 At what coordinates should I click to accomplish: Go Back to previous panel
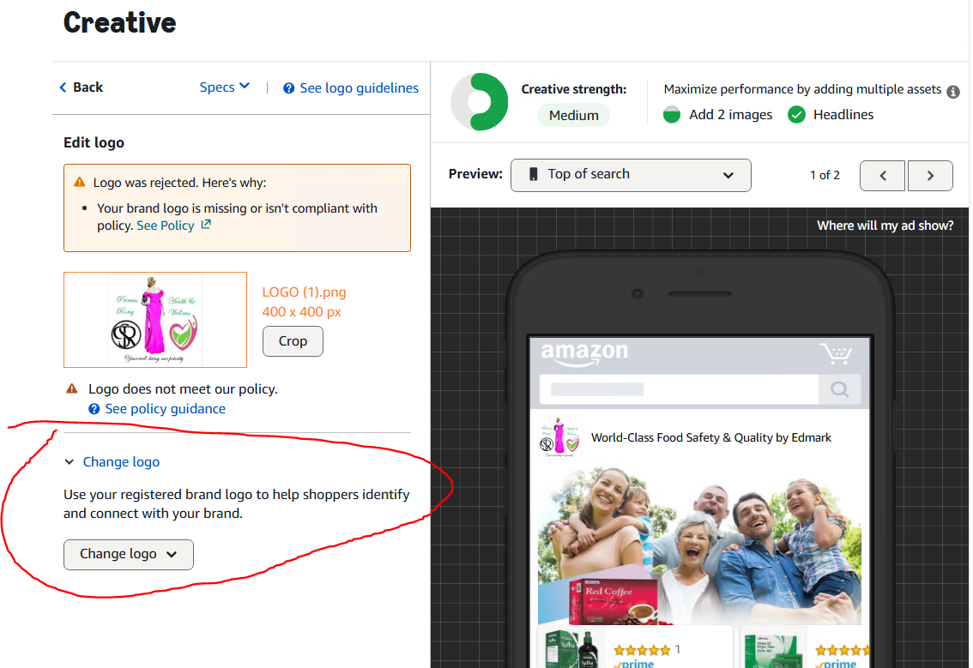(x=81, y=87)
